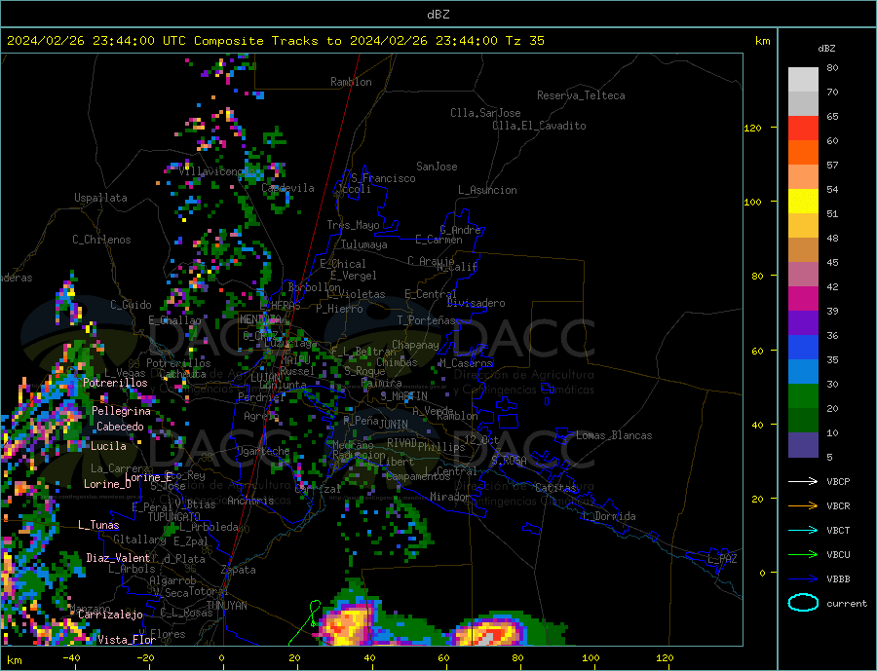Click the 'Tulumaya' map label

(364, 244)
